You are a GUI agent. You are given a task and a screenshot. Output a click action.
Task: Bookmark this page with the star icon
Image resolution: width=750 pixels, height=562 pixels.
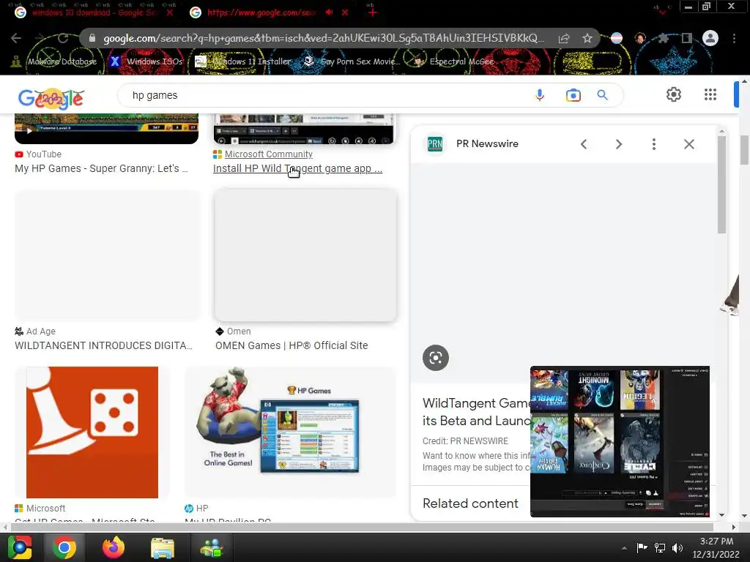[x=587, y=38]
